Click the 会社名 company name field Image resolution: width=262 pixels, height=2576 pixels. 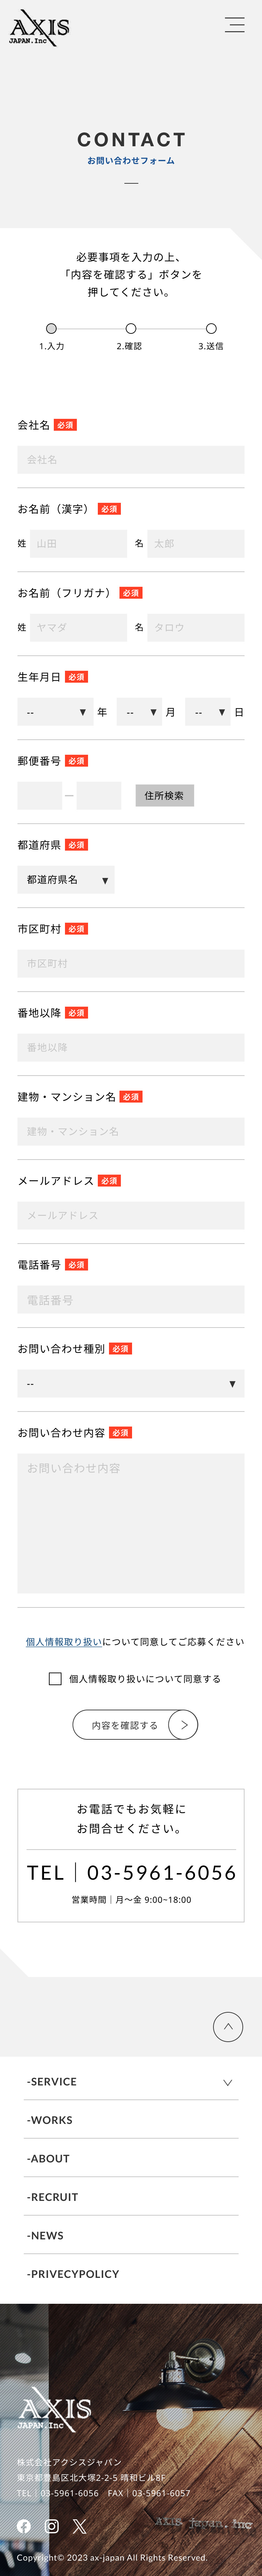pos(131,460)
